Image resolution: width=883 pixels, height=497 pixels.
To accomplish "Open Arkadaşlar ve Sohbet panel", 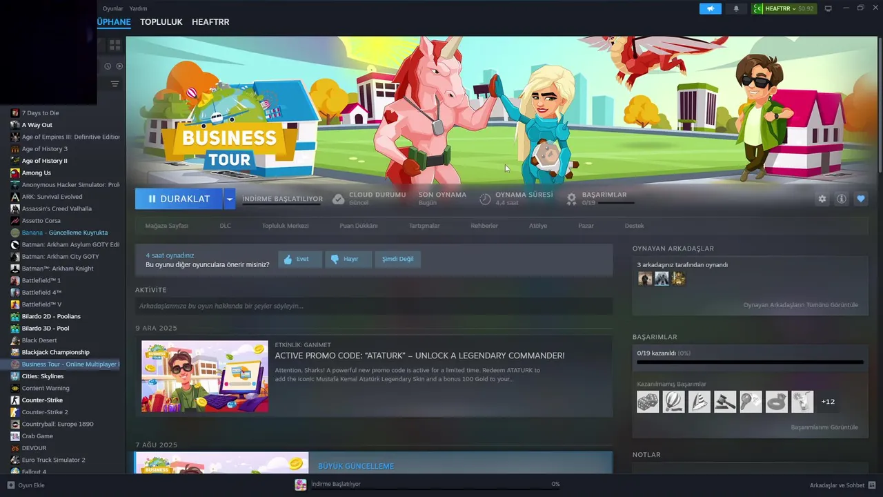I will (842, 485).
